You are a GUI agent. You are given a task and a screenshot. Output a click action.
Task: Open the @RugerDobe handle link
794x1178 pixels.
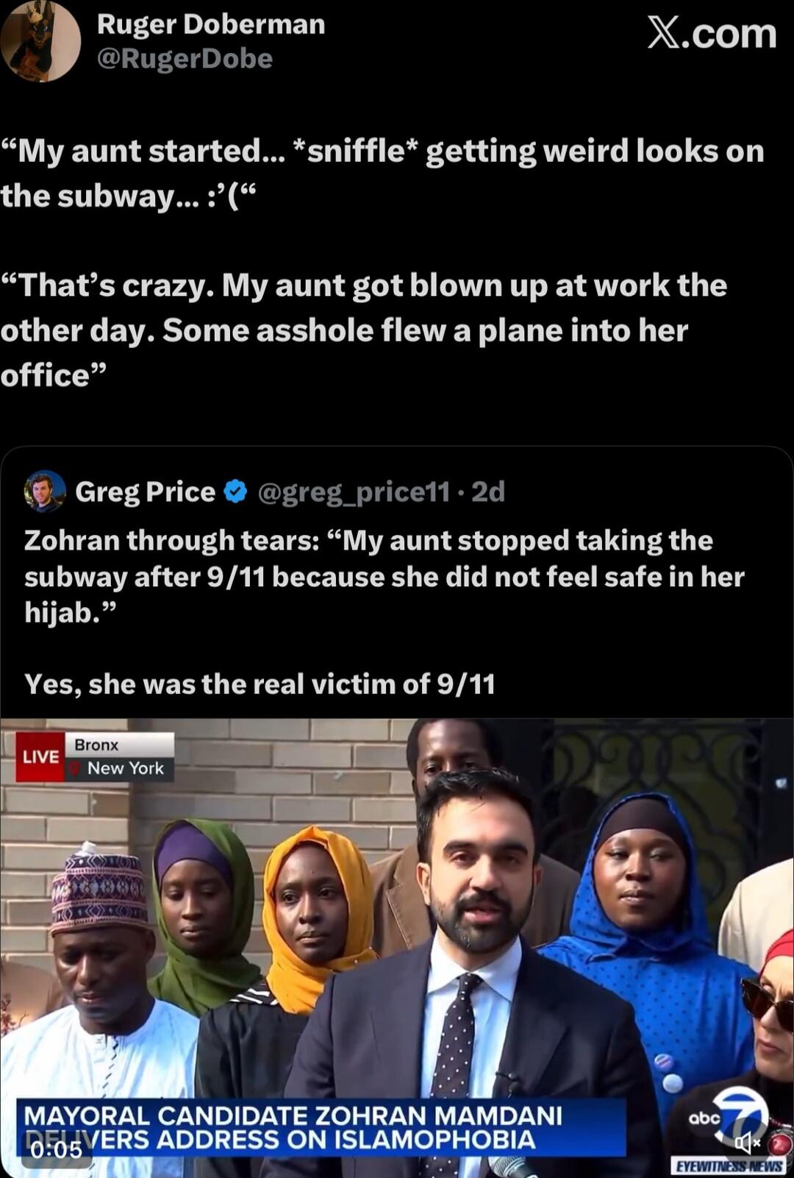(185, 59)
